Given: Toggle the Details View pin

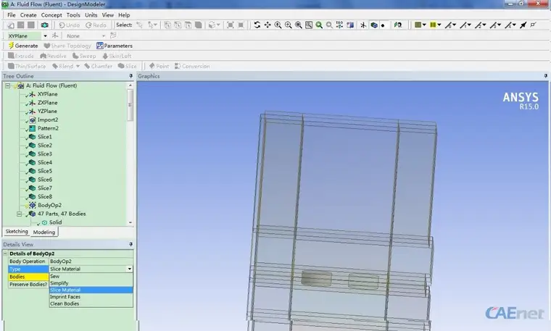Looking at the screenshot, I should point(130,244).
